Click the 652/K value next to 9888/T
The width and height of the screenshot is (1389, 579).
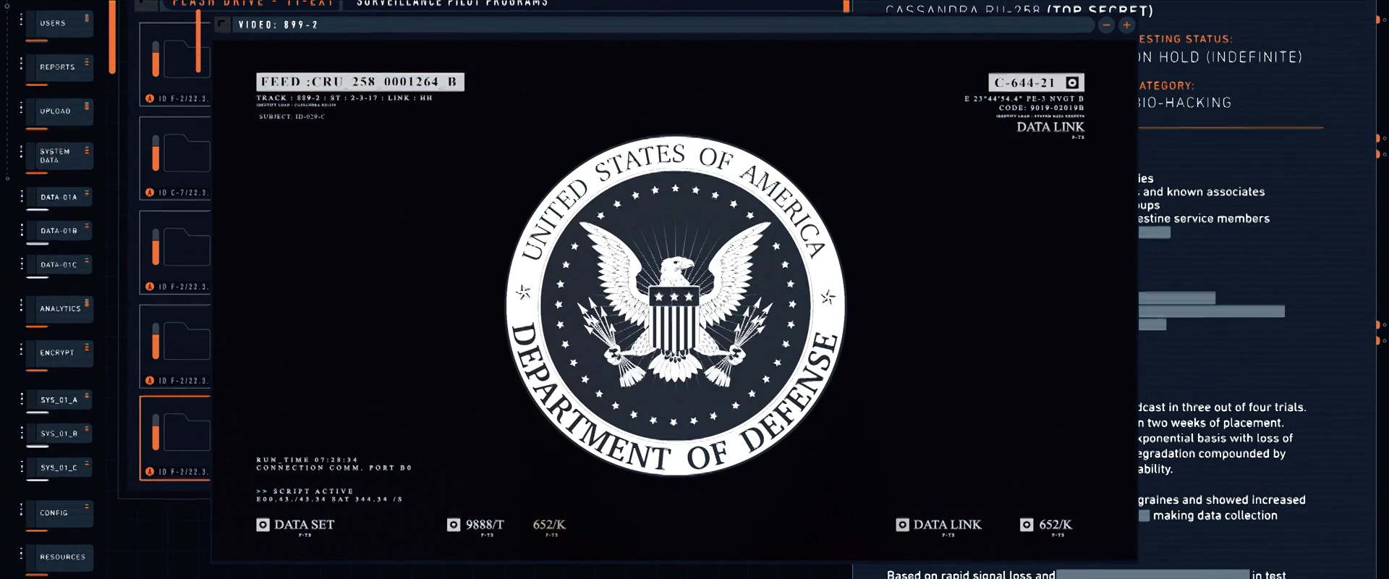(x=549, y=525)
